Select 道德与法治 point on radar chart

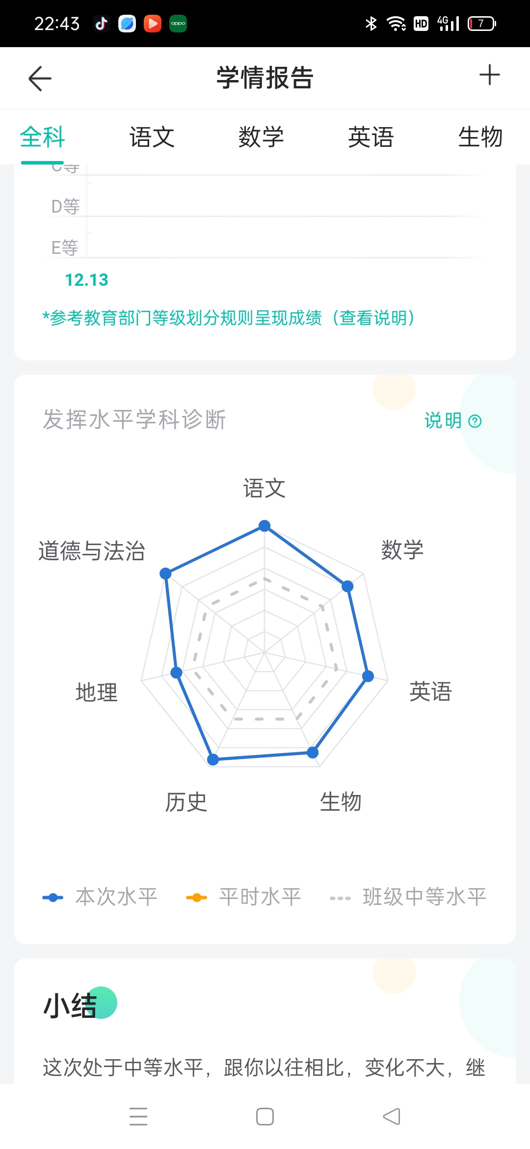(165, 573)
